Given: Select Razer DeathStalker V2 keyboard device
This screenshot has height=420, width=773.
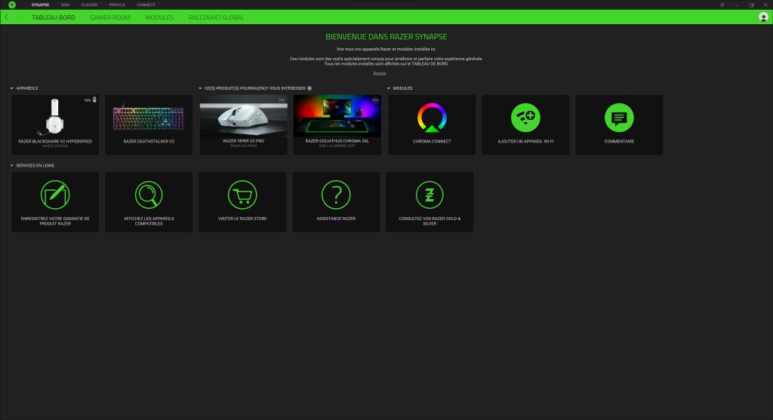Looking at the screenshot, I should [x=149, y=125].
